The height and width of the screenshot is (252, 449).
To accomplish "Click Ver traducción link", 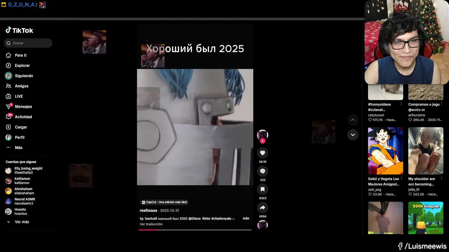I will point(151,224).
